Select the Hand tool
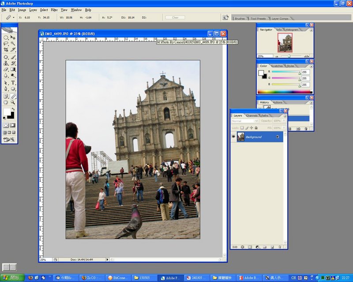Screen dimensions: 353x282 pyautogui.click(x=6, y=102)
